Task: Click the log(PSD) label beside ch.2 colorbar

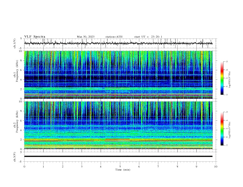Action: coord(230,130)
